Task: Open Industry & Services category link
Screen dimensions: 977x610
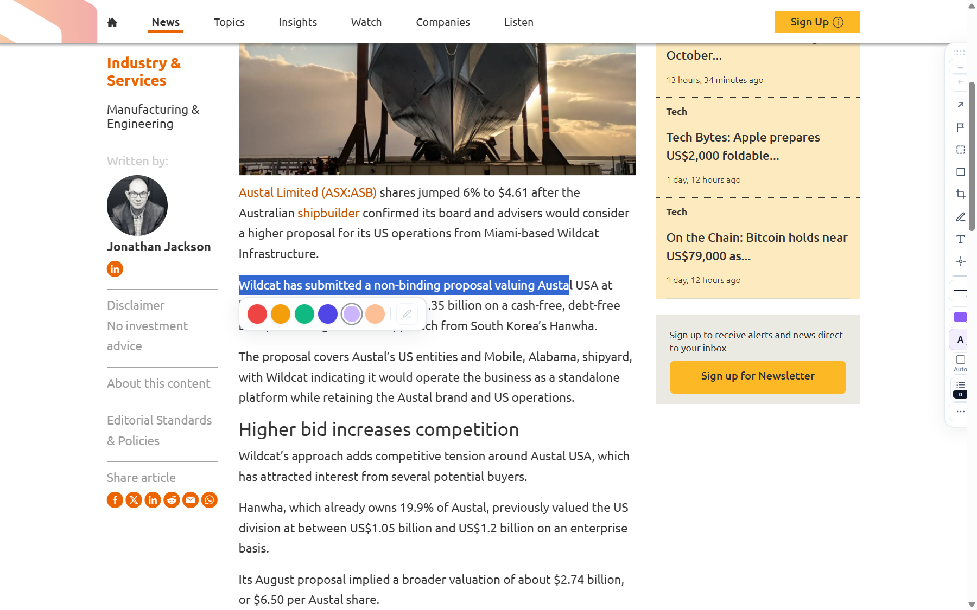Action: pos(144,72)
